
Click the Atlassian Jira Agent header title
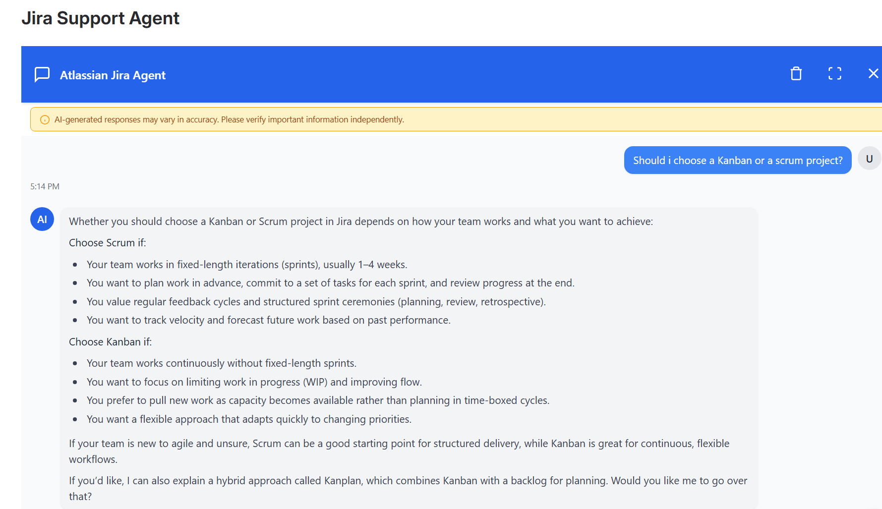tap(113, 75)
